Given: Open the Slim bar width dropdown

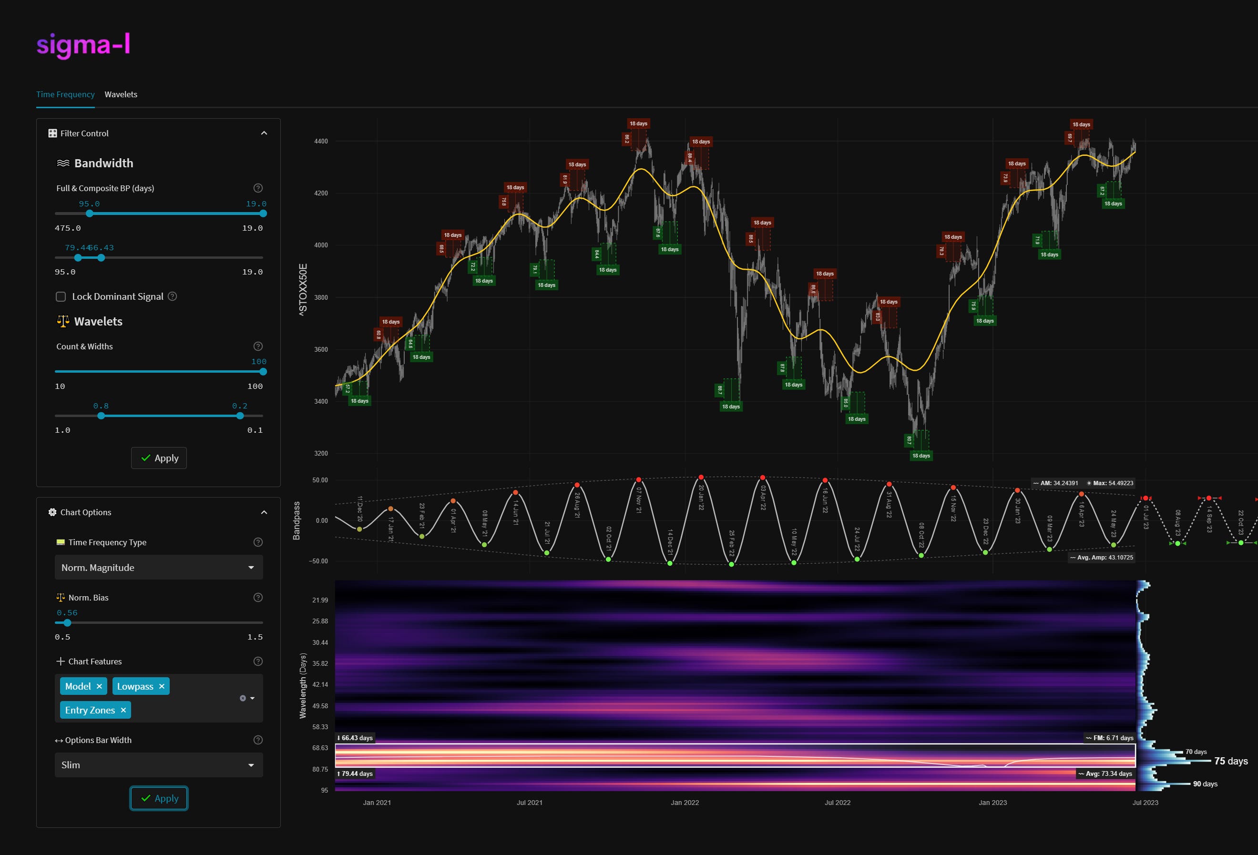Looking at the screenshot, I should (x=159, y=764).
